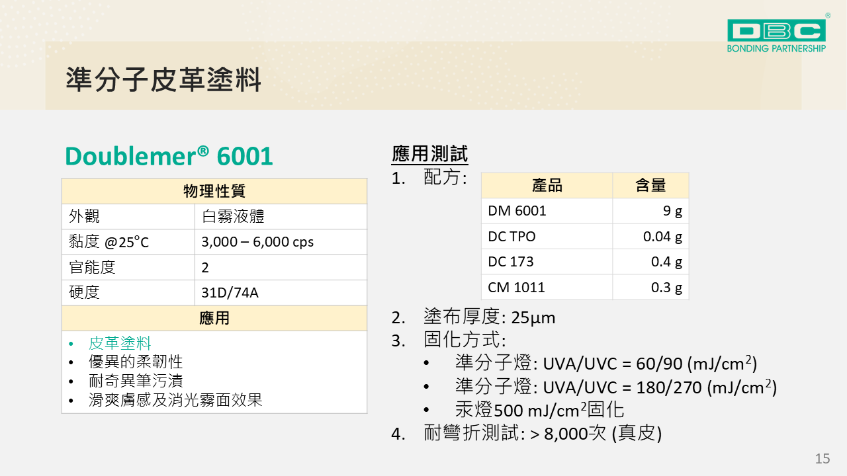
Task: Click the 應用 section header in table
Action: point(214,318)
